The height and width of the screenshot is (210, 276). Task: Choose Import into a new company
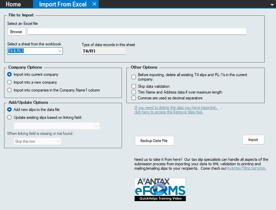(x=10, y=82)
